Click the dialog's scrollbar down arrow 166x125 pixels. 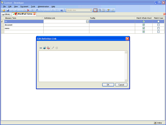[x=126, y=80]
